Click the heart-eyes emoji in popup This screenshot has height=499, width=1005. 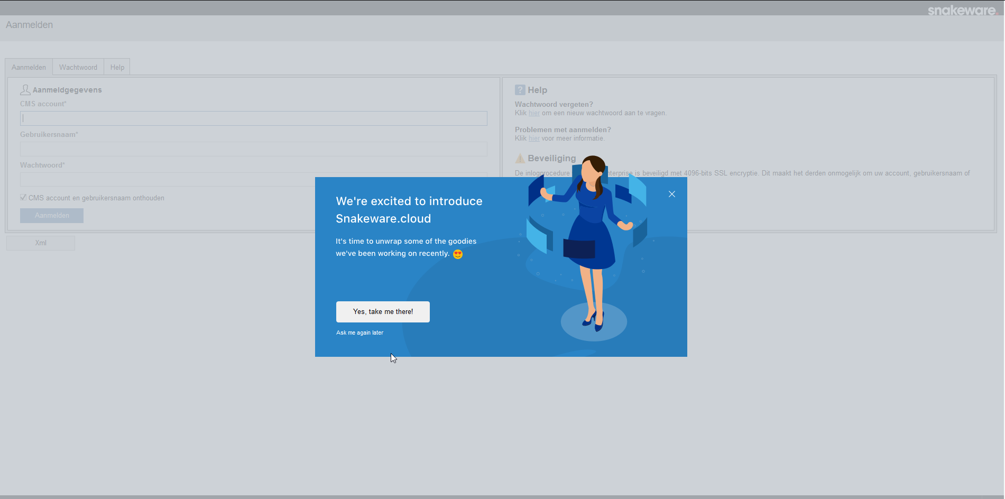[x=458, y=254]
